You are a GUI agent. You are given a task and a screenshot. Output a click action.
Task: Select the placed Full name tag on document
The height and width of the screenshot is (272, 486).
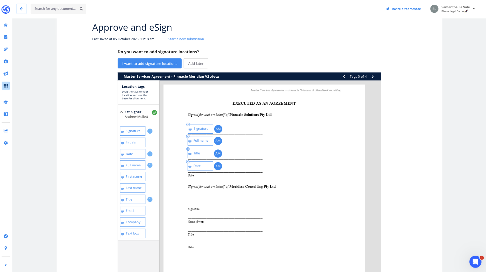coord(200,141)
